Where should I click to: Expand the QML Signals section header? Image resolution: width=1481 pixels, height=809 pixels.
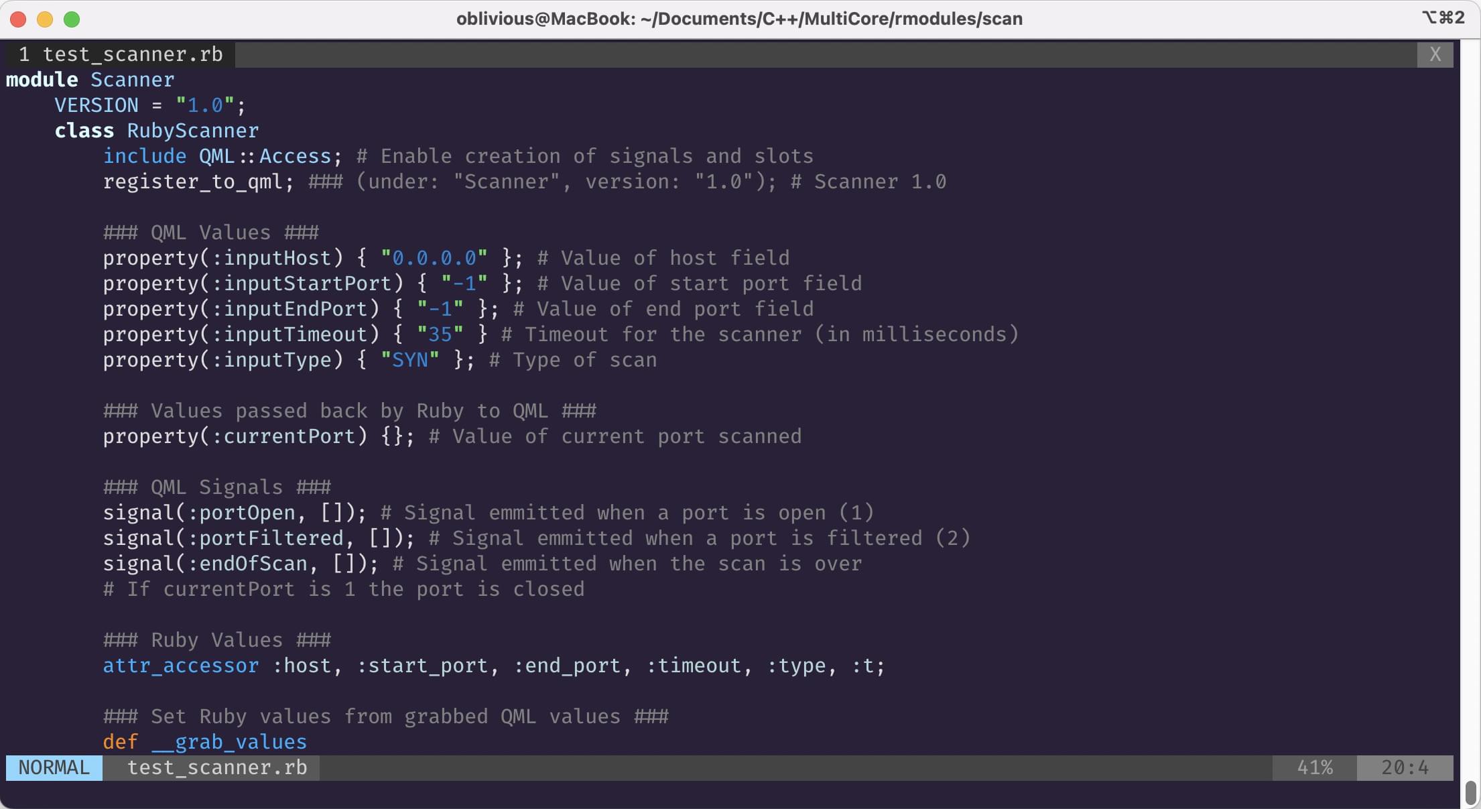(215, 487)
